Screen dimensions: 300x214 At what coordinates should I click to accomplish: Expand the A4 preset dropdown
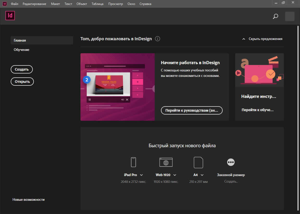click(202, 175)
